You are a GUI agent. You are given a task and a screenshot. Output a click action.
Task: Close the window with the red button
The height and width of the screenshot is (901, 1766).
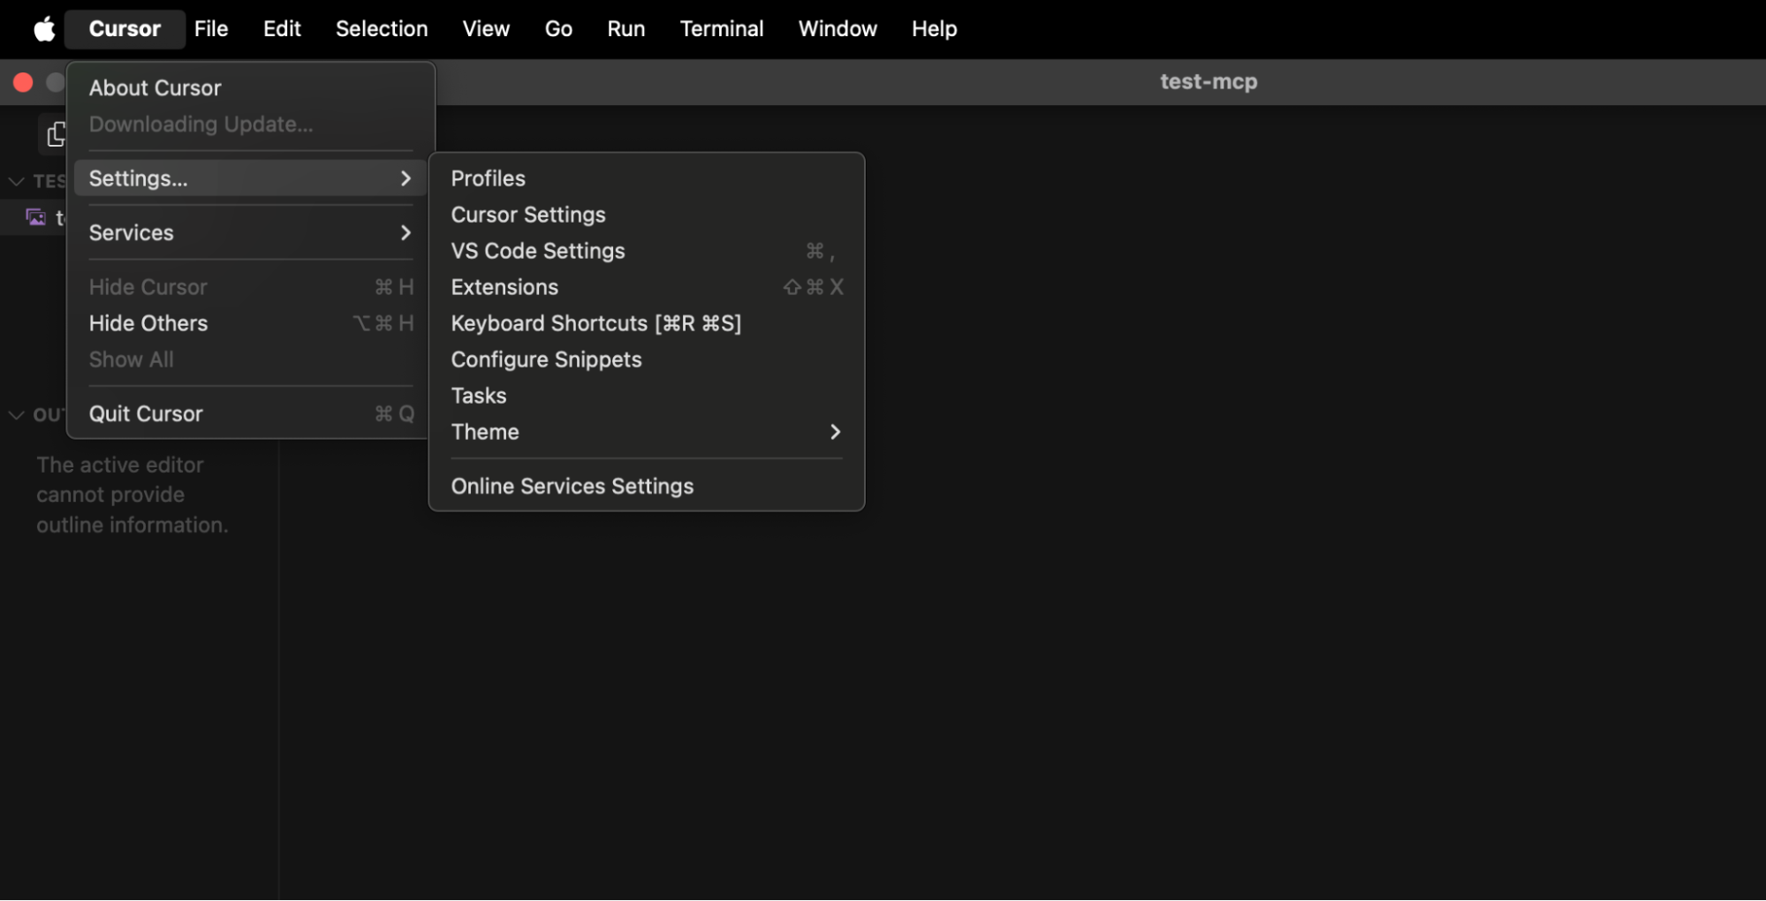click(x=23, y=82)
